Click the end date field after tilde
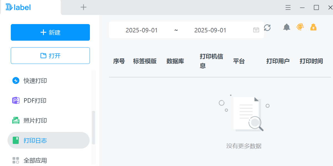 coord(210,30)
